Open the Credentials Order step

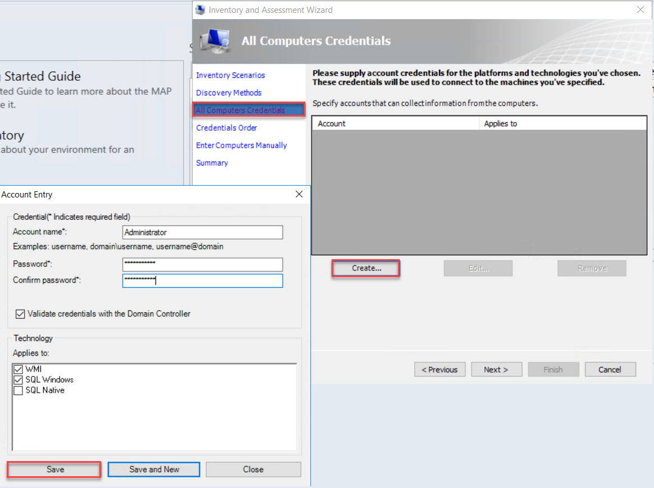pyautogui.click(x=226, y=128)
